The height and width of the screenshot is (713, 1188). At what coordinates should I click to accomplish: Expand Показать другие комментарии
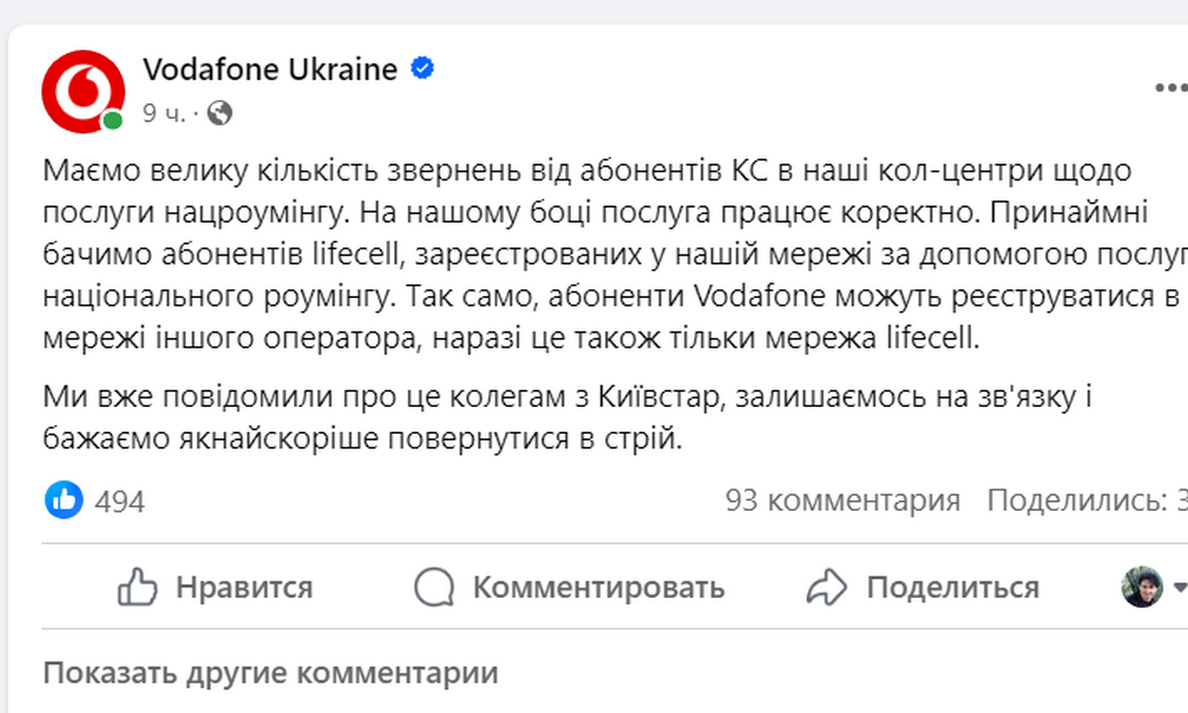[270, 674]
